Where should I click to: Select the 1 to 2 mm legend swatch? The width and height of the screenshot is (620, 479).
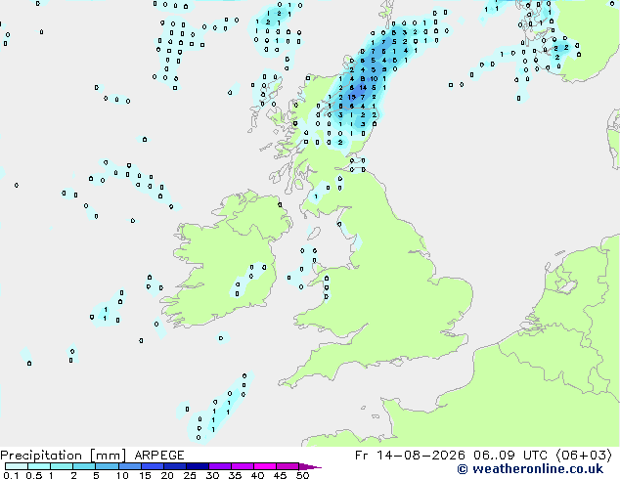pos(62,466)
